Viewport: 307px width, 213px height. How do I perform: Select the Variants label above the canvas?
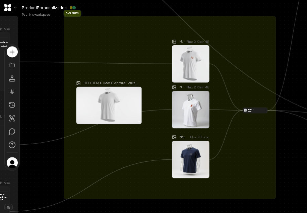click(x=72, y=13)
